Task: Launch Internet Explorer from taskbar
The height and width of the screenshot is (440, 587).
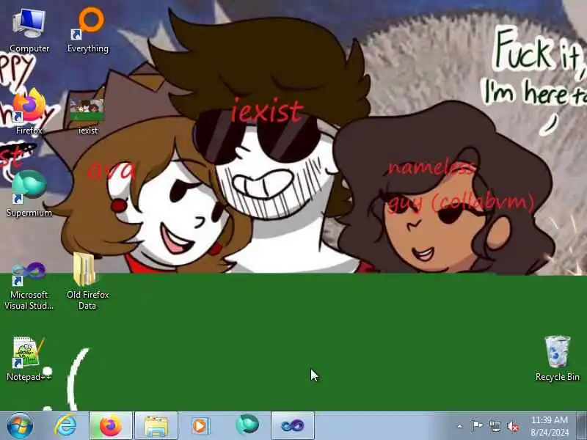Action: 66,426
